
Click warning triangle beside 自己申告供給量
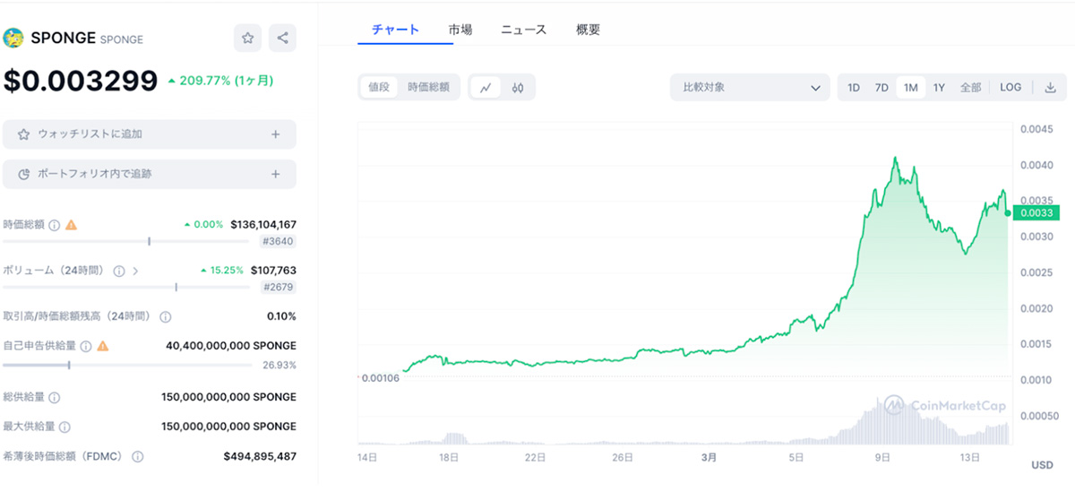[x=103, y=345]
